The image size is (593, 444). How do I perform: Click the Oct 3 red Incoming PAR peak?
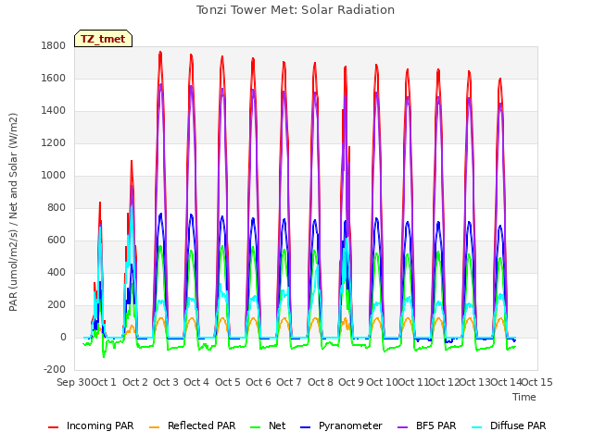(x=160, y=53)
